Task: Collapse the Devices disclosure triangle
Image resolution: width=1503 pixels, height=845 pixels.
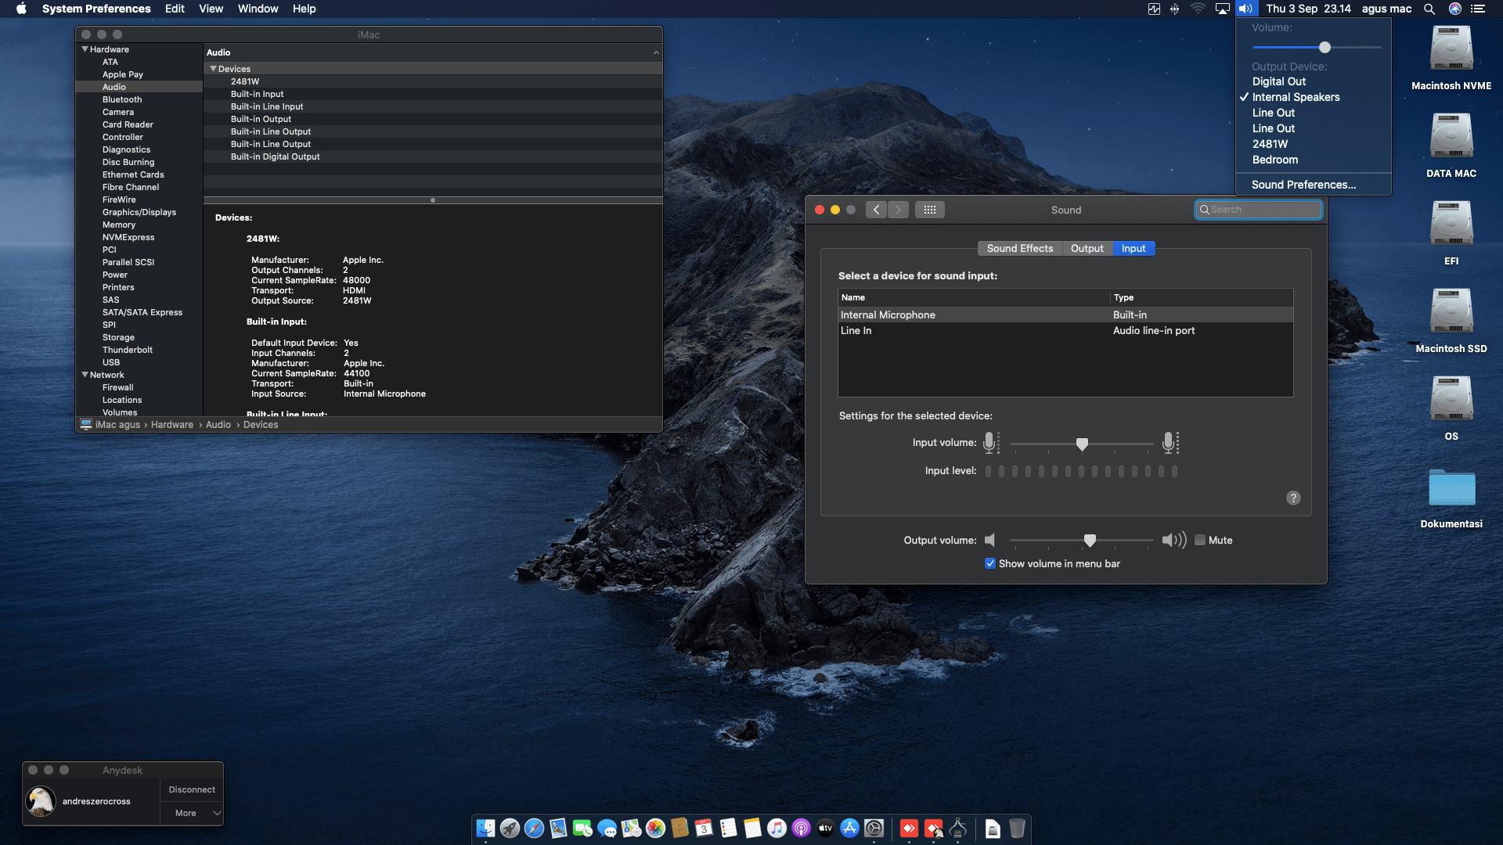Action: click(213, 69)
